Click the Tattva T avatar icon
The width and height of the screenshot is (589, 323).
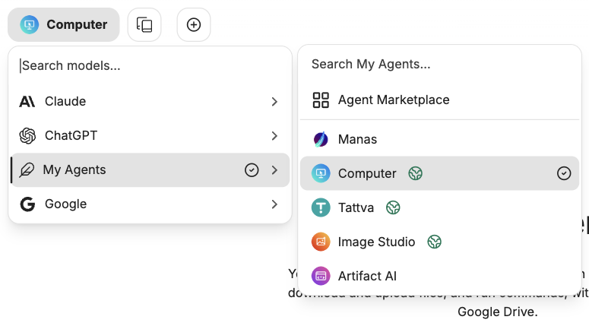[321, 207]
